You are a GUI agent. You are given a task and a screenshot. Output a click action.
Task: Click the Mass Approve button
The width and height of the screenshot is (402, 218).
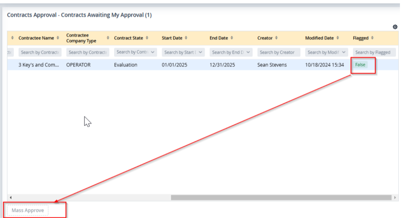(28, 210)
